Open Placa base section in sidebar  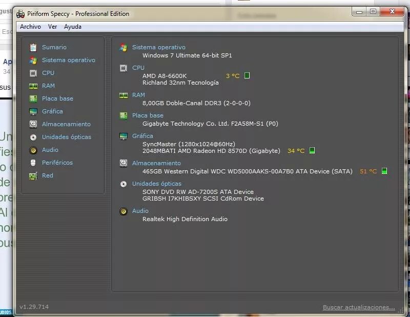click(57, 98)
